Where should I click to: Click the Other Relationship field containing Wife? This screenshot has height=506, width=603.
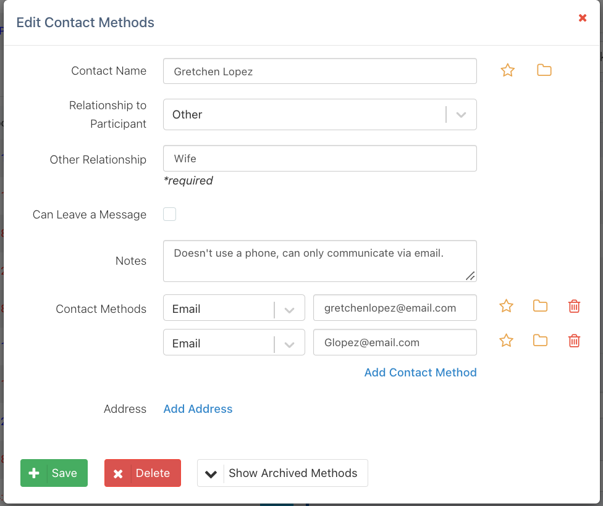click(319, 159)
